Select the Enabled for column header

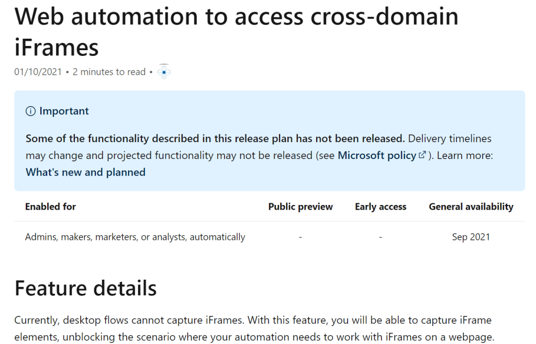(50, 207)
